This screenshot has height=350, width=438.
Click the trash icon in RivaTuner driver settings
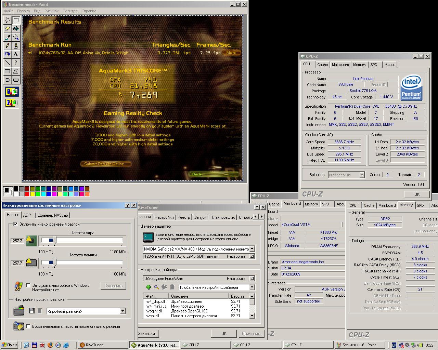click(x=172, y=287)
